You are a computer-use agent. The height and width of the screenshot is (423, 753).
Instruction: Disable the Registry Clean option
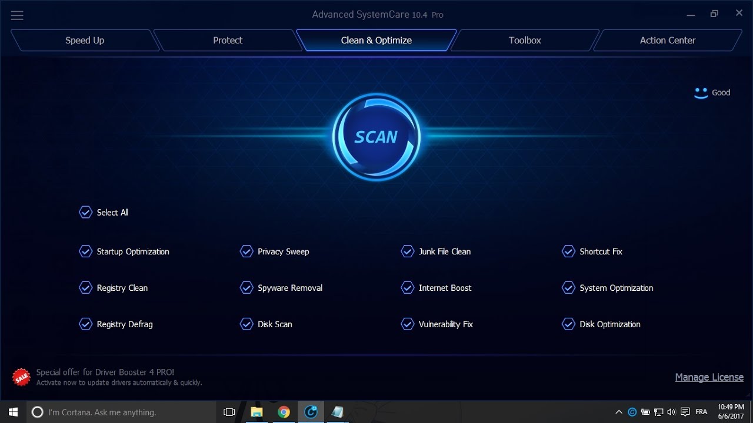point(85,288)
